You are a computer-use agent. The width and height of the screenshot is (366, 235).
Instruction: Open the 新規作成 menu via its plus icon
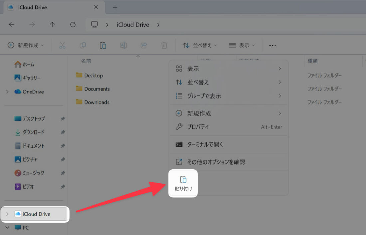click(11, 45)
